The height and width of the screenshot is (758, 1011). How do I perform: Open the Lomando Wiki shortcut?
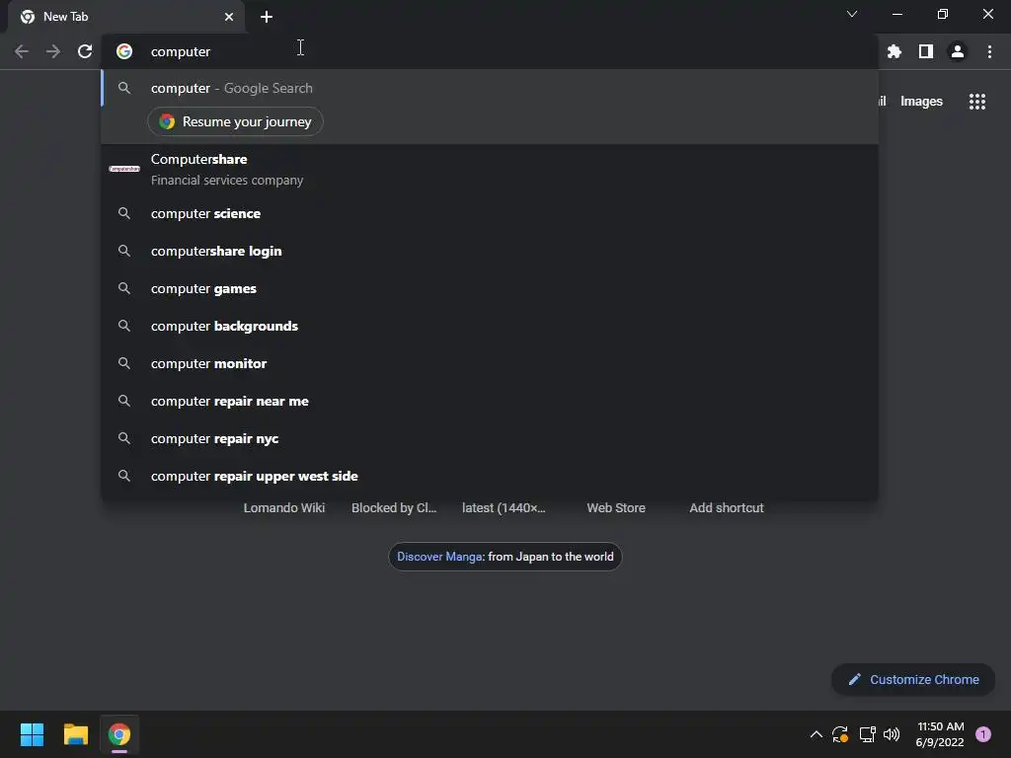(284, 508)
